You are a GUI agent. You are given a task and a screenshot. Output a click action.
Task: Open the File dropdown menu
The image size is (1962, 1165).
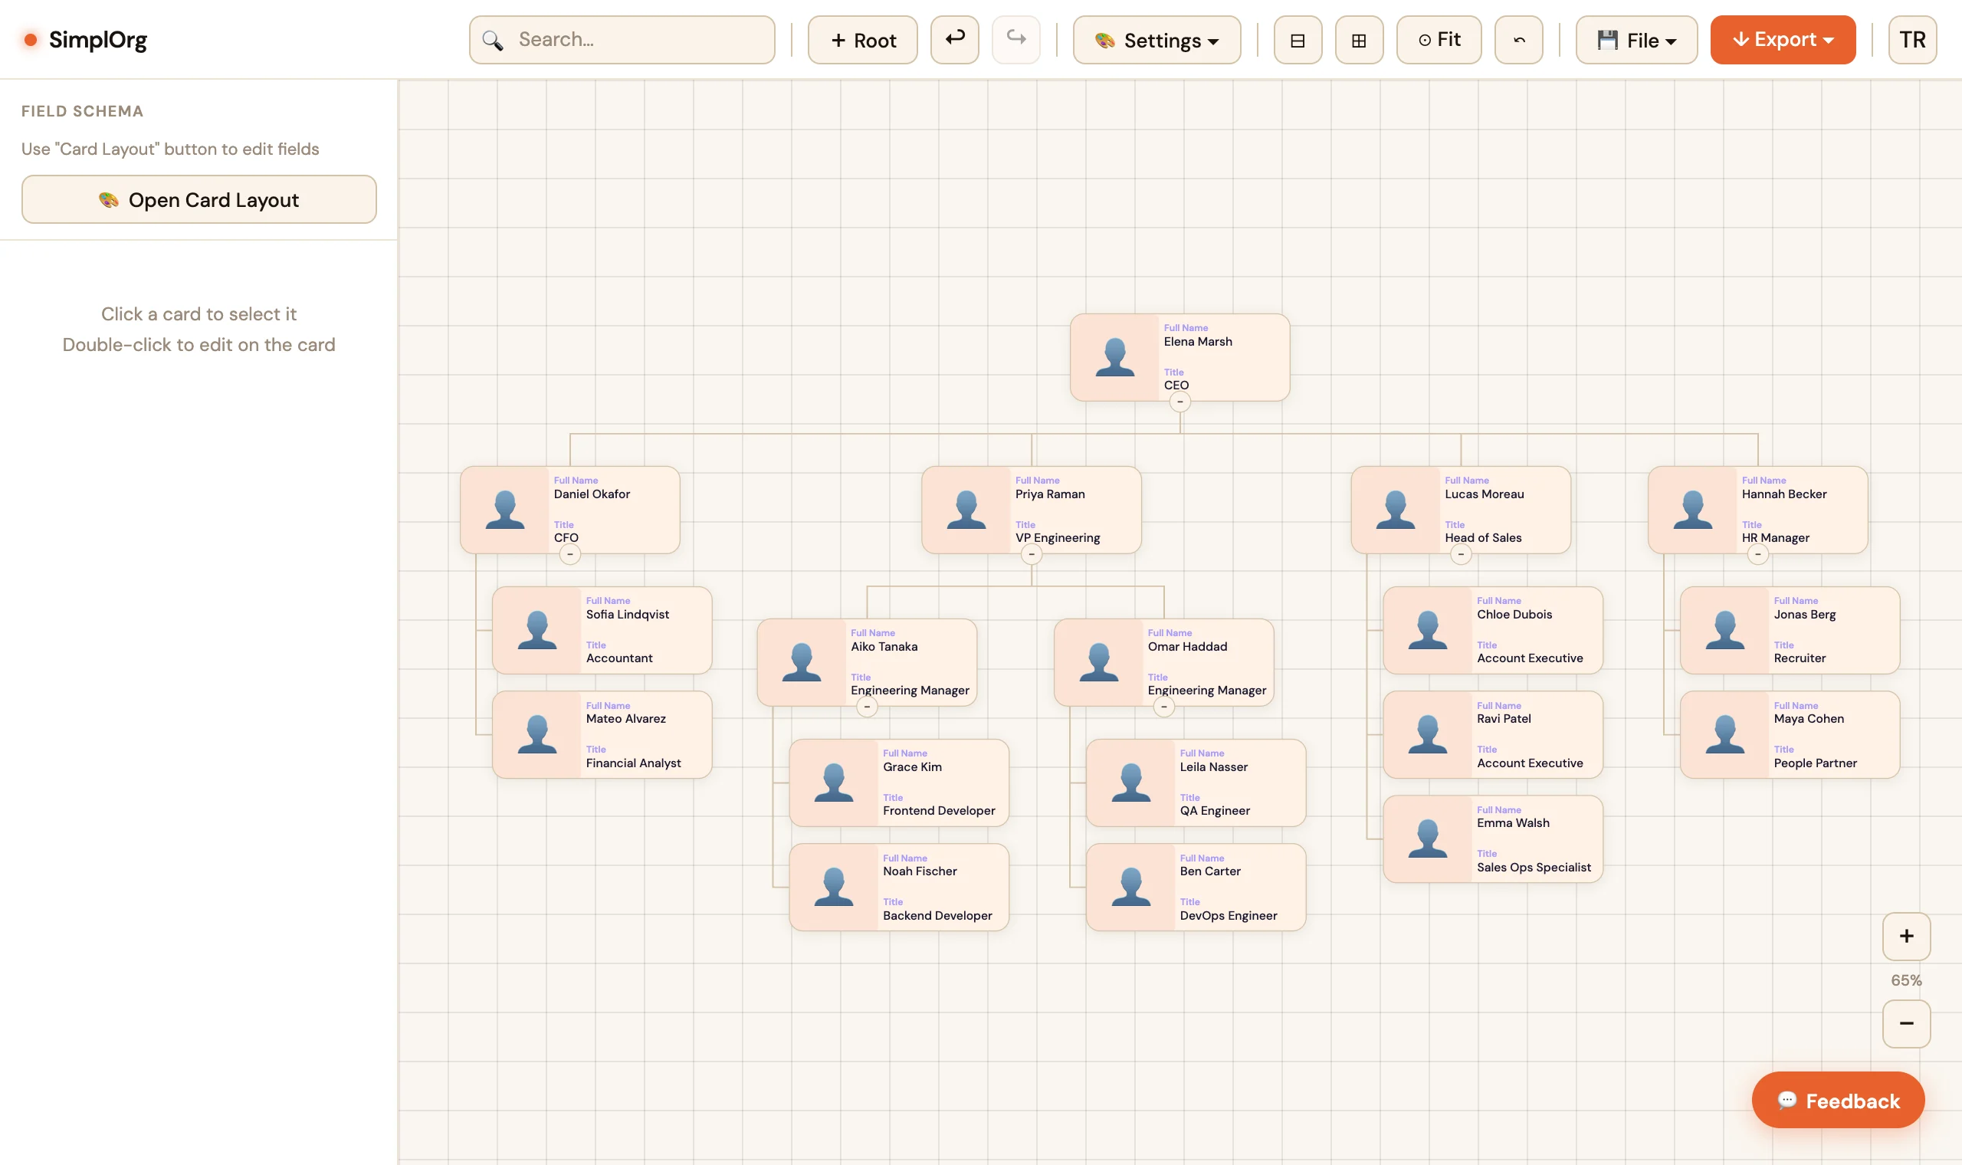[1636, 39]
